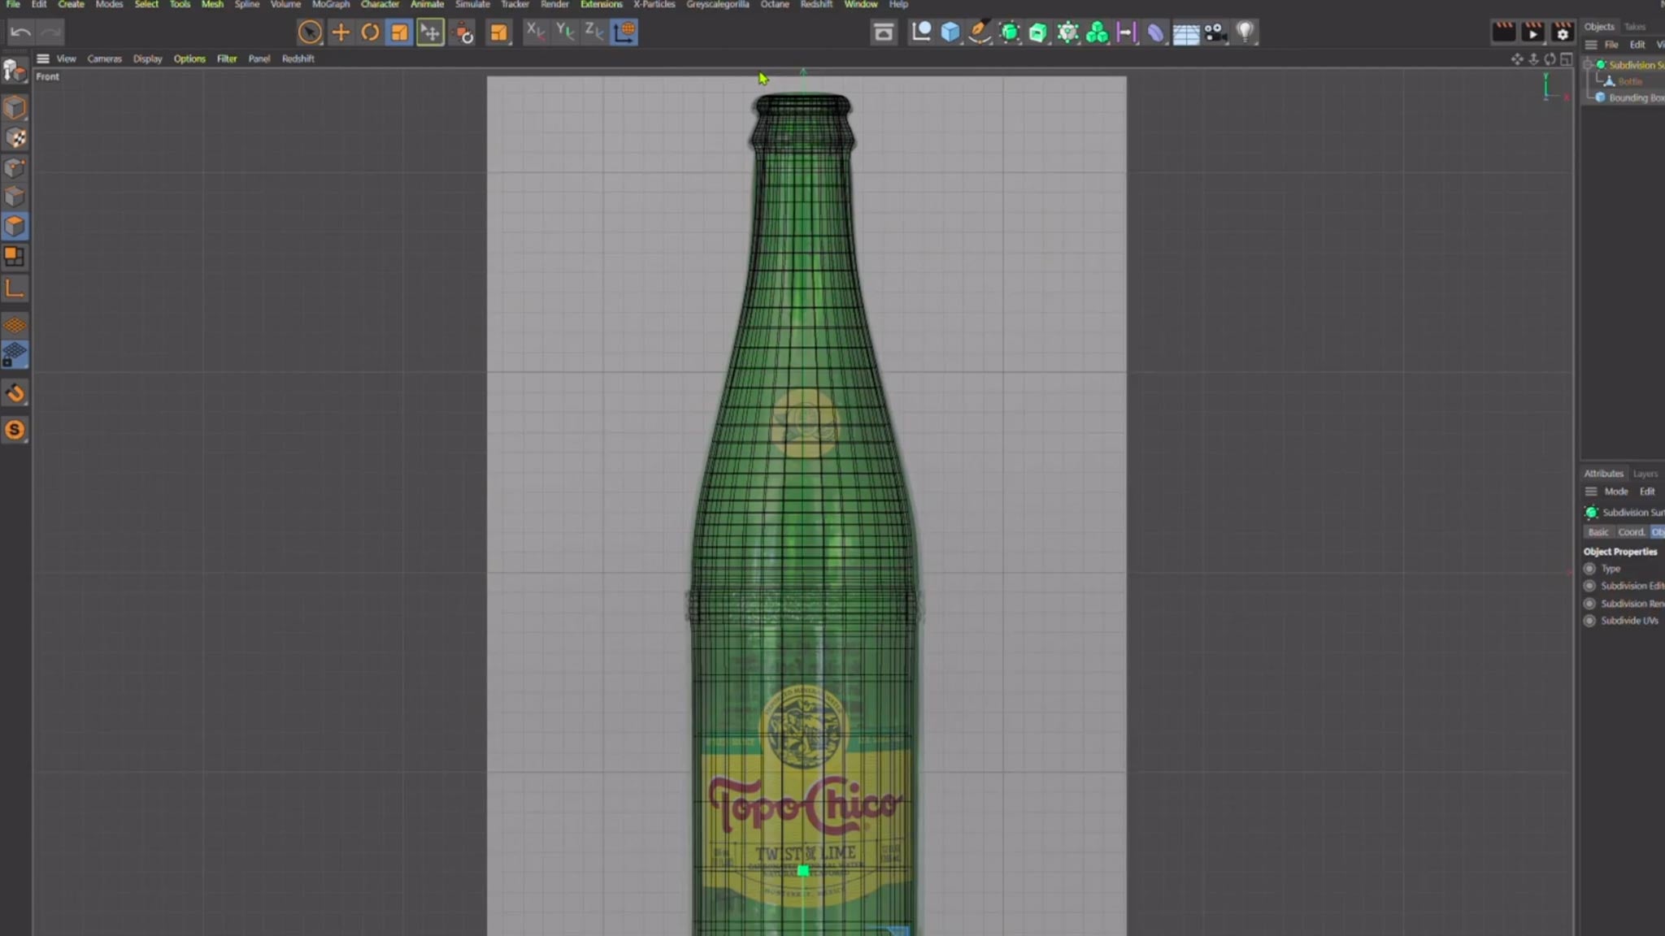Image resolution: width=1665 pixels, height=936 pixels.
Task: Switch to Polygons mode in the left toolbar
Action: tap(15, 226)
